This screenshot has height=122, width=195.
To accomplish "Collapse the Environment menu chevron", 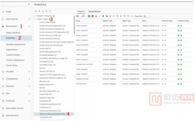I will (29, 26).
